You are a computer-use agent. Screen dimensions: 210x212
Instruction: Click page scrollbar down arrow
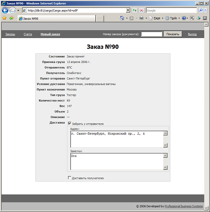click(x=206, y=208)
